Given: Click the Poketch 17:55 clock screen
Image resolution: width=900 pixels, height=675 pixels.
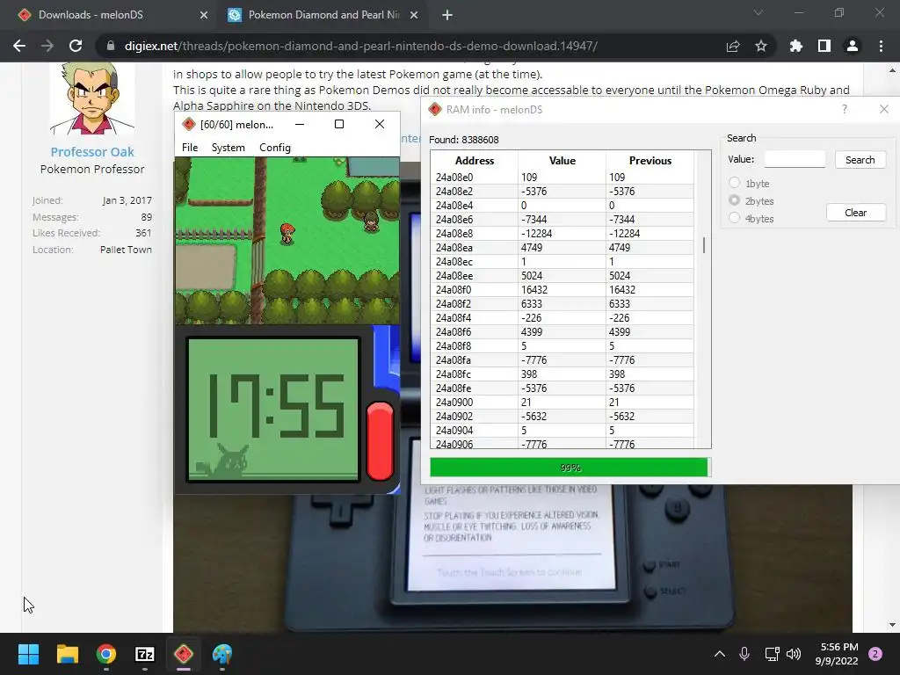Looking at the screenshot, I should [273, 410].
